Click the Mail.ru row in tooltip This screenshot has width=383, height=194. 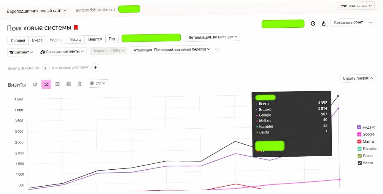(x=292, y=121)
